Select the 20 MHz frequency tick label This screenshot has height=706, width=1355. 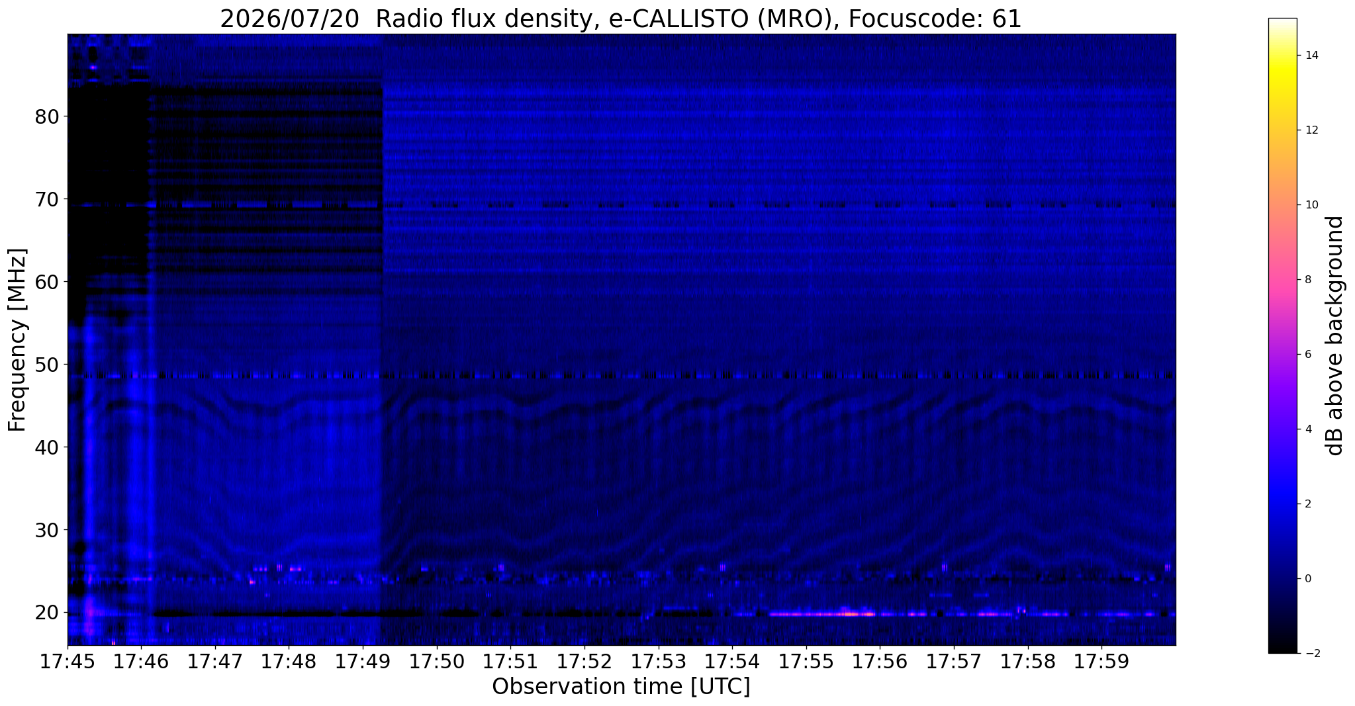[47, 613]
